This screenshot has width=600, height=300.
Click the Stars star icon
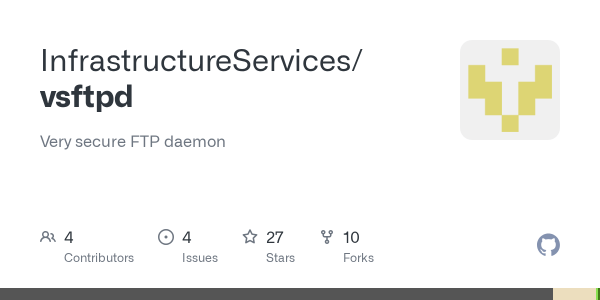pos(250,236)
